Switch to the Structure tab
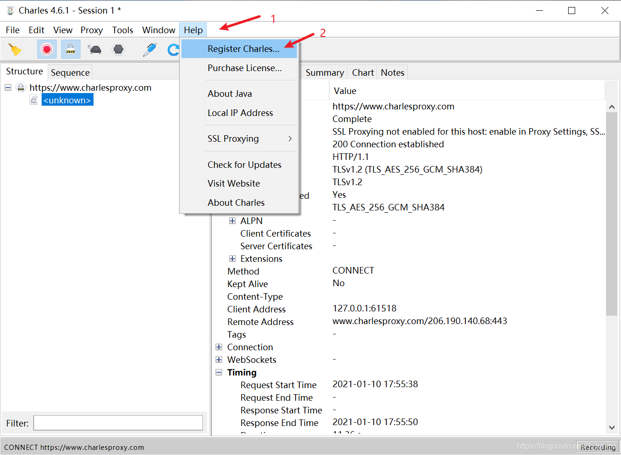 pos(24,71)
